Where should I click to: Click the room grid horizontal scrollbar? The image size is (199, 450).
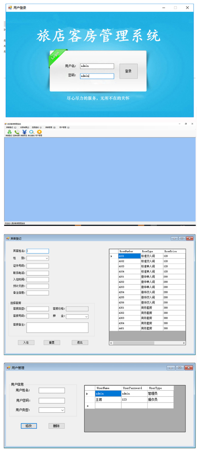coord(134,343)
